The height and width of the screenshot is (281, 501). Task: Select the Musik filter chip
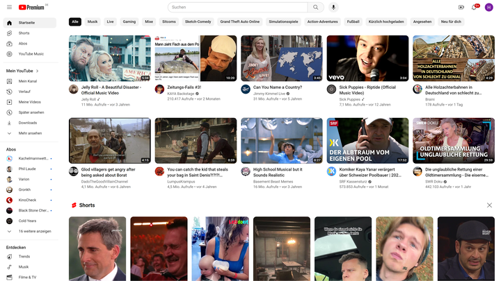[x=93, y=22]
